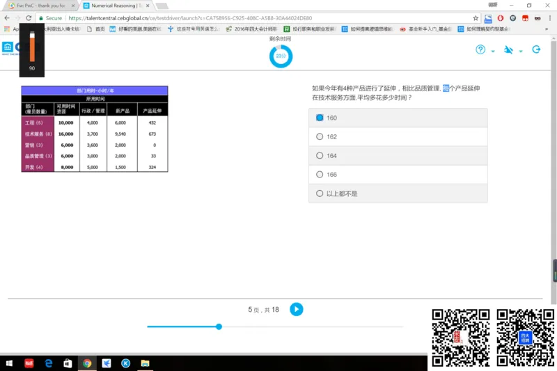
Task: Click the 技术服务 (8) department row label
Action: point(38,134)
